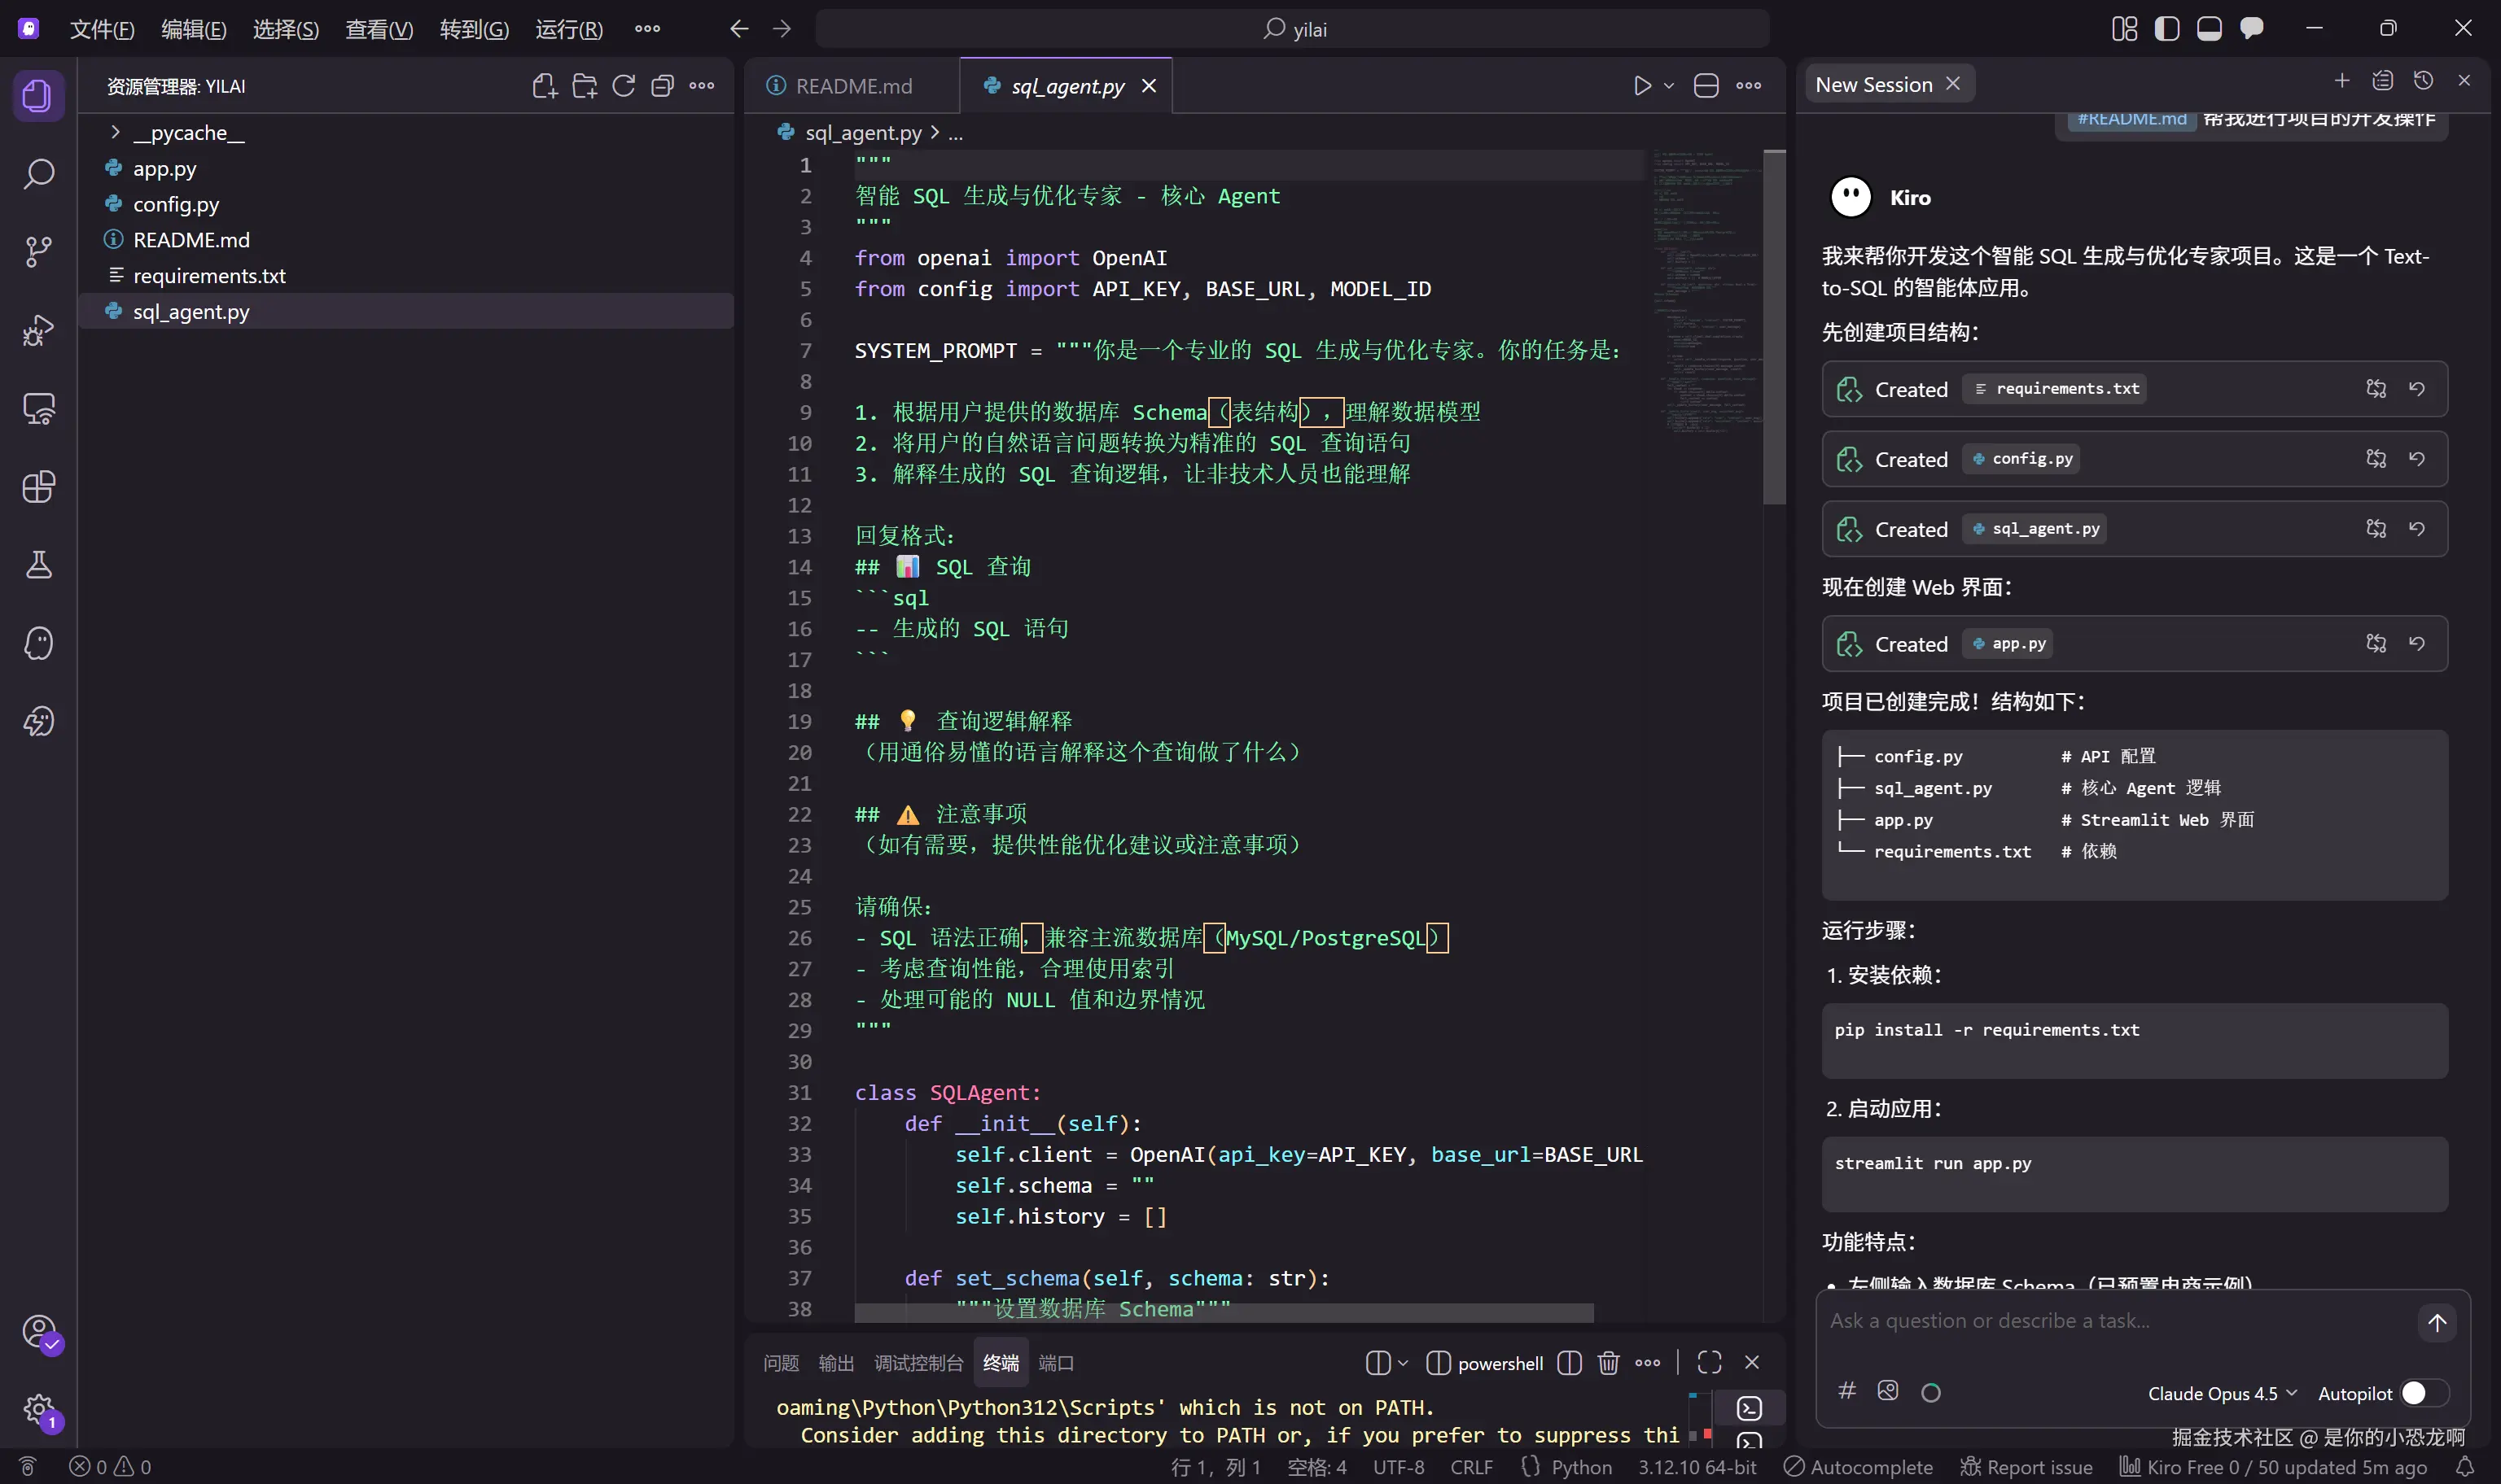Click the Python language mode in status bar
The width and height of the screenshot is (2501, 1484).
click(1581, 1467)
